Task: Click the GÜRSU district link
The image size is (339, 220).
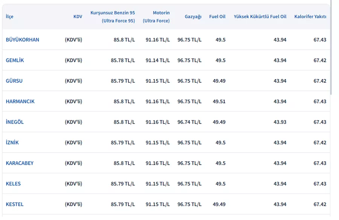Action: (14, 81)
